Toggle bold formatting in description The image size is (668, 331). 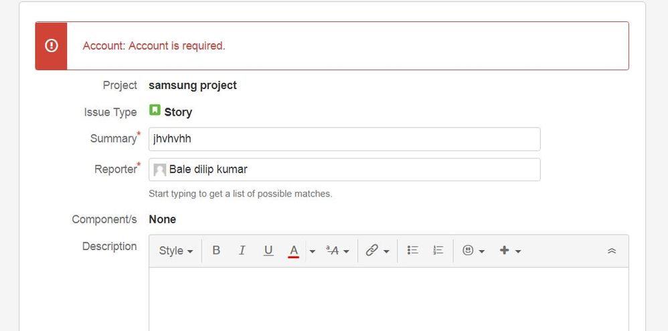click(x=216, y=251)
